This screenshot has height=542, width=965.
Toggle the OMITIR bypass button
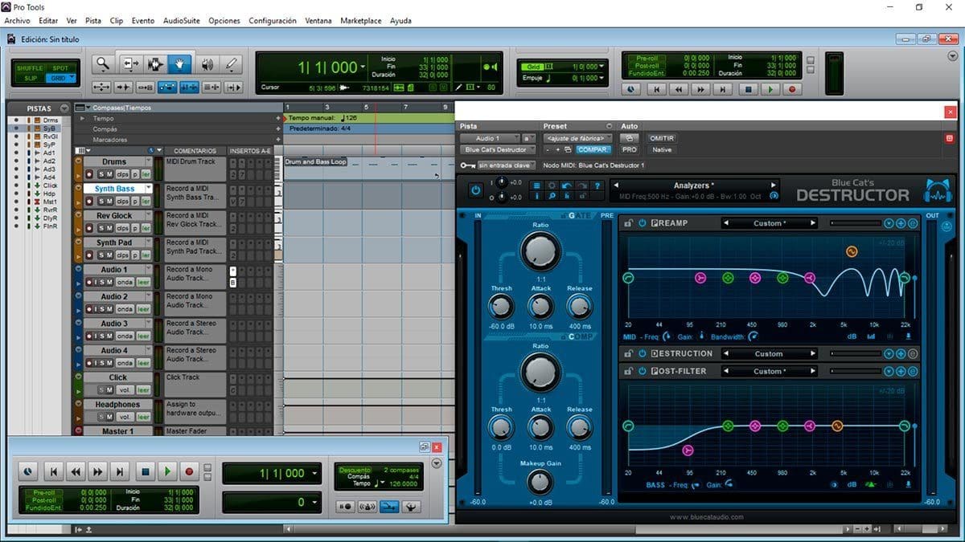click(x=661, y=138)
